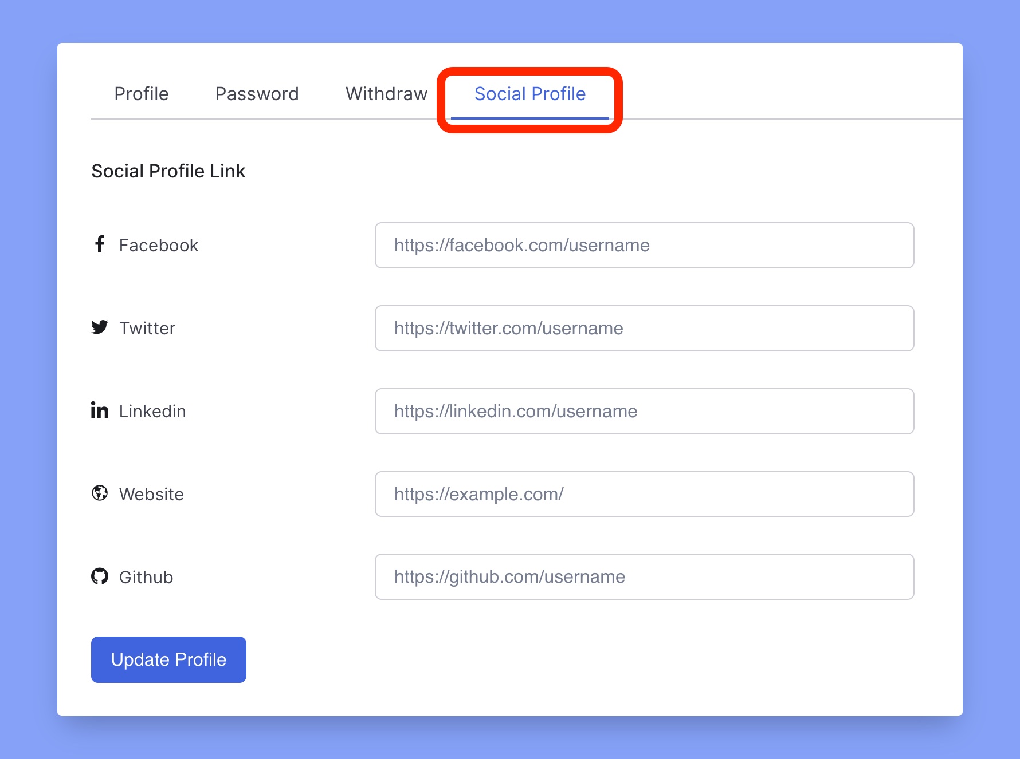Focus the Website URL input field

click(644, 494)
